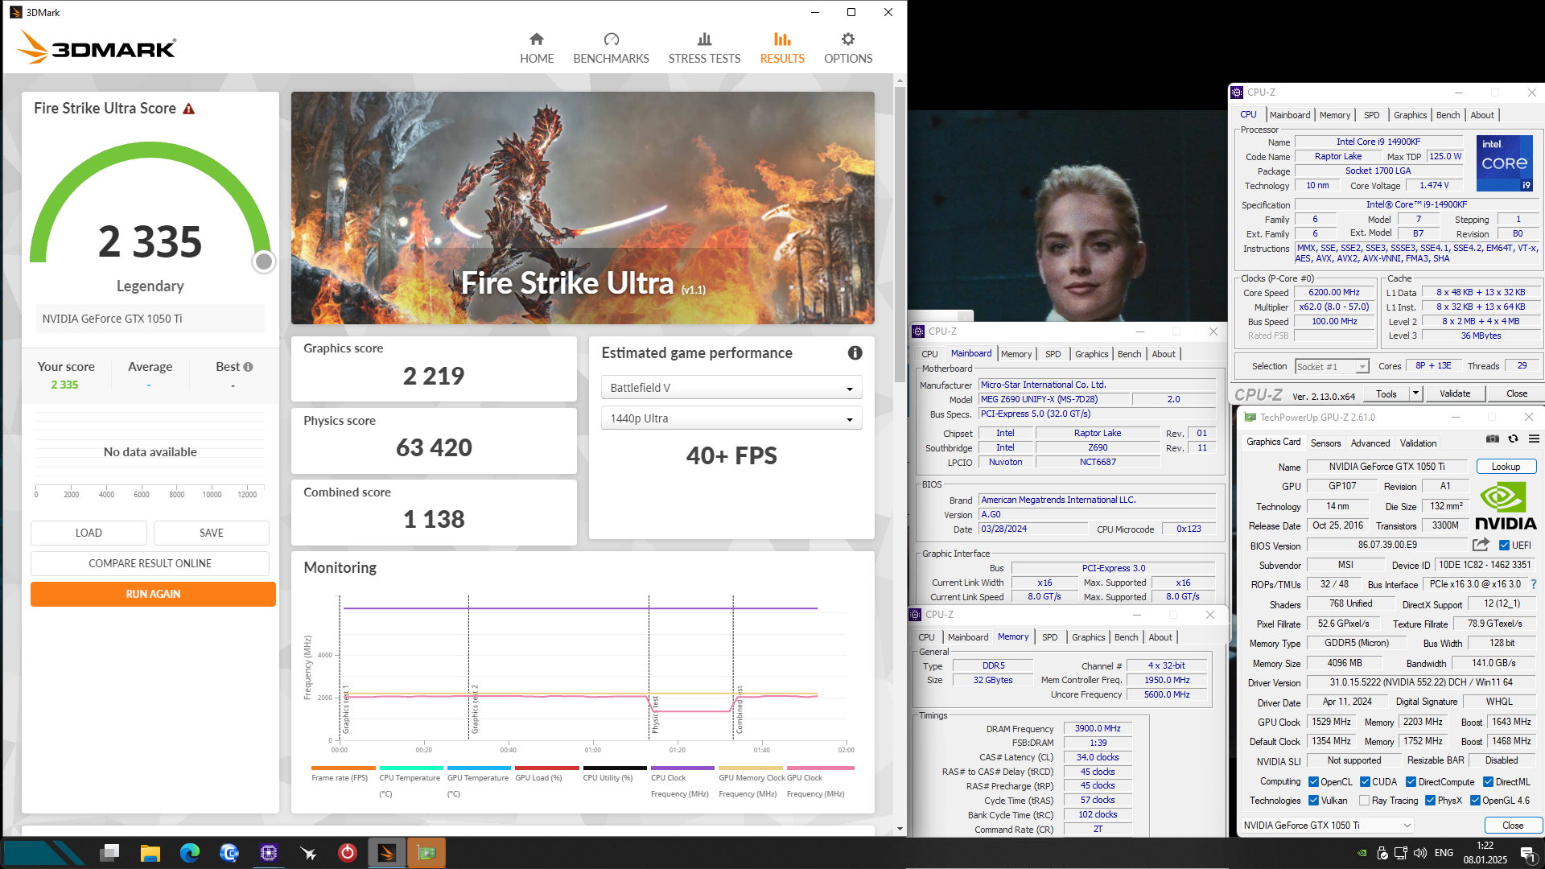Open the GPU selector dropdown at GPU-Z bottom
1545x869 pixels.
coord(1327,825)
